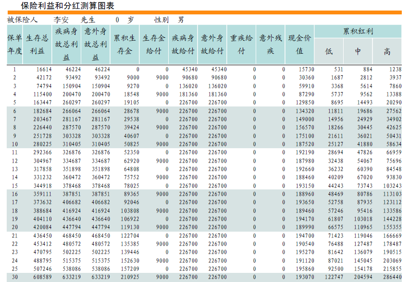Select the 保单年度 column header
409x282 pixels.
(14, 44)
